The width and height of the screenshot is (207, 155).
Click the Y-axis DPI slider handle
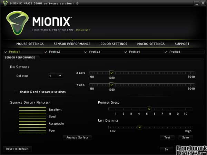[111, 85]
